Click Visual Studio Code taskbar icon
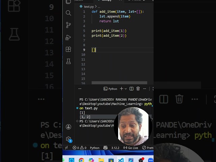 click(121, 160)
